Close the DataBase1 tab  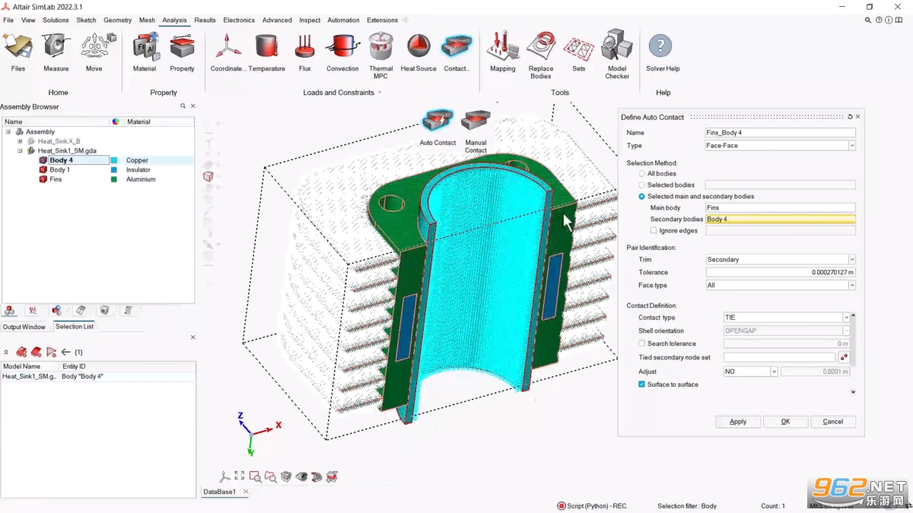[x=246, y=492]
